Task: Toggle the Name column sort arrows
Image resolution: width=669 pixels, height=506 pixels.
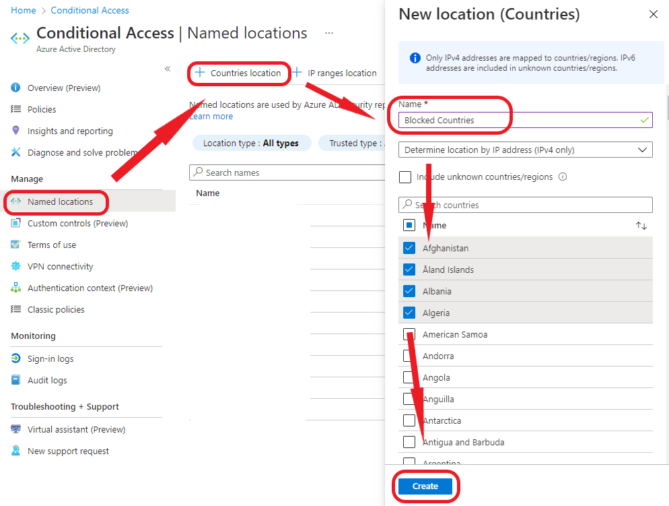Action: (641, 226)
